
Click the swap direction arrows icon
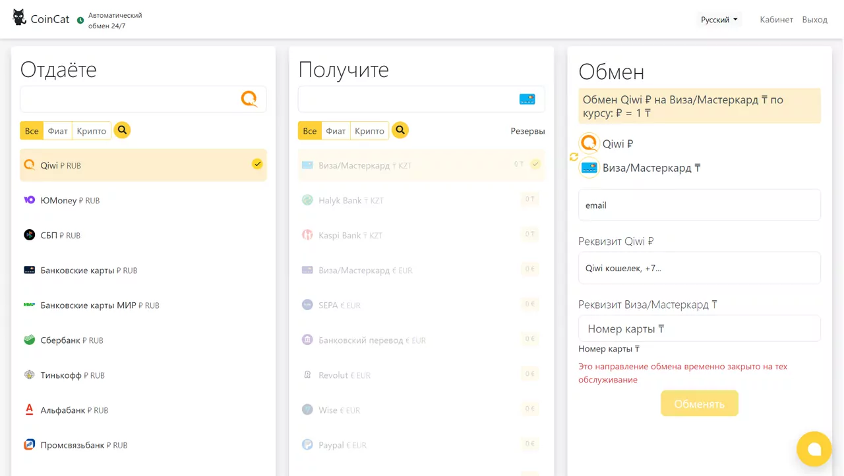pyautogui.click(x=574, y=157)
